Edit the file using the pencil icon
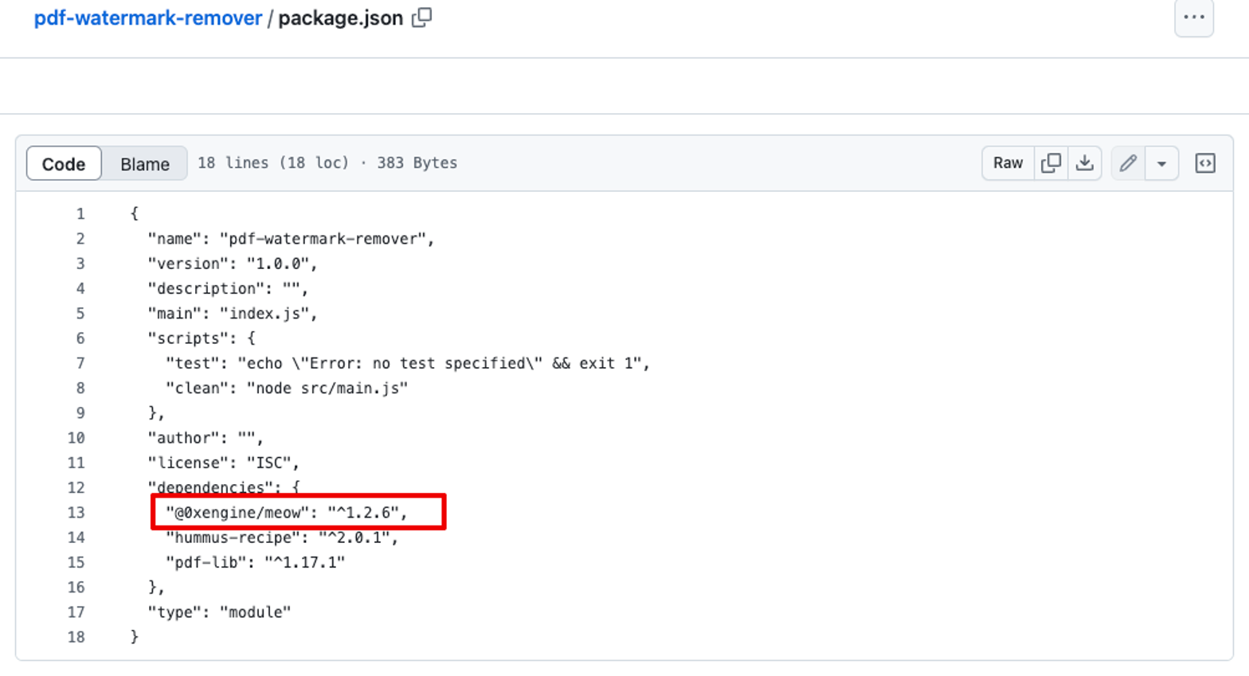This screenshot has height=676, width=1249. [x=1128, y=163]
